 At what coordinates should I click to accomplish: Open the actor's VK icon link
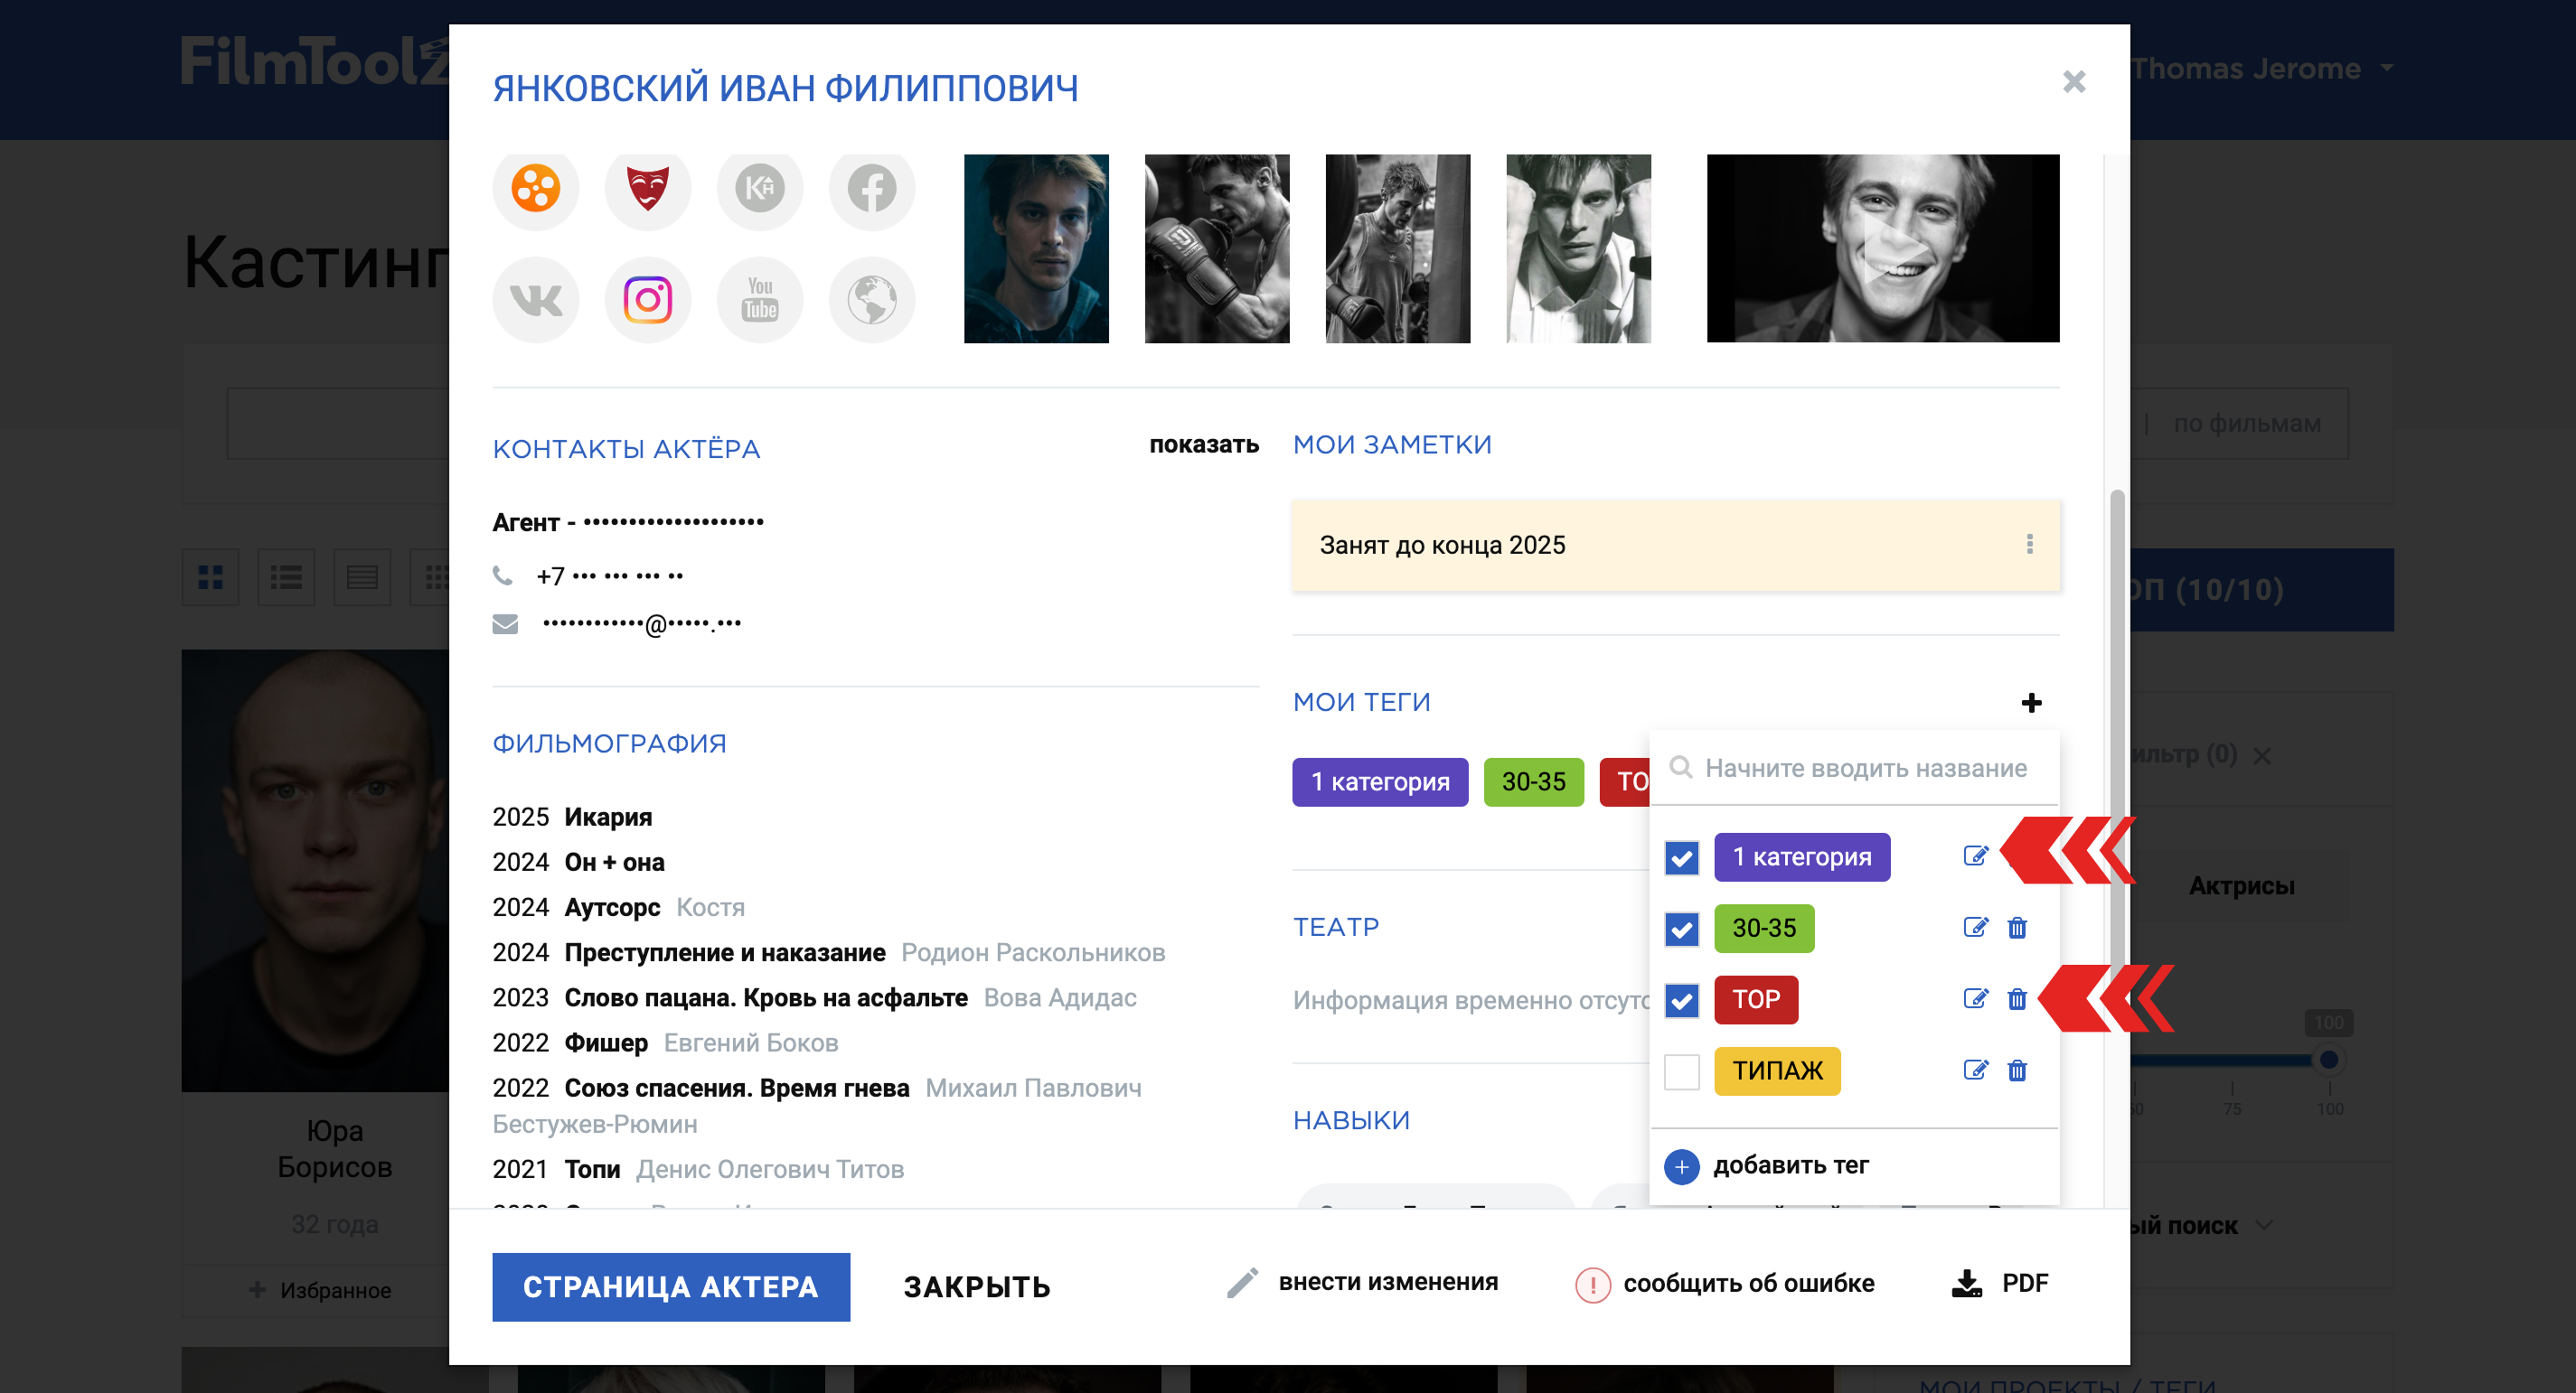tap(536, 300)
